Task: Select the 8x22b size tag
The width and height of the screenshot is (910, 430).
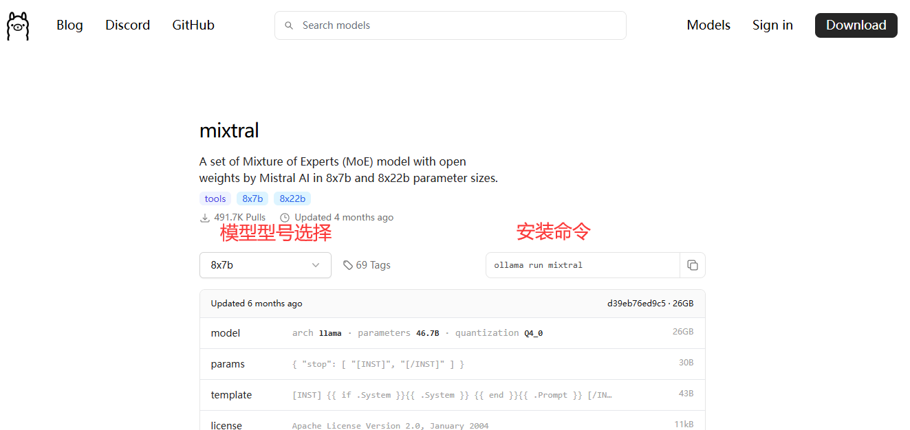Action: click(x=292, y=199)
